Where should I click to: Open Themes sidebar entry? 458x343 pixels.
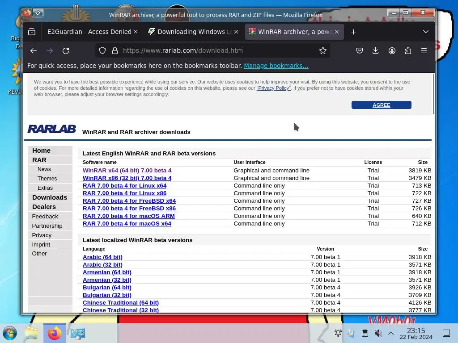tap(47, 179)
